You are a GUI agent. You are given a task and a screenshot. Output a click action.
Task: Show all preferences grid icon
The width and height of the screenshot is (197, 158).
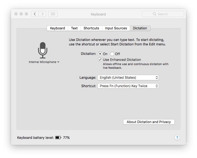tap(53, 14)
